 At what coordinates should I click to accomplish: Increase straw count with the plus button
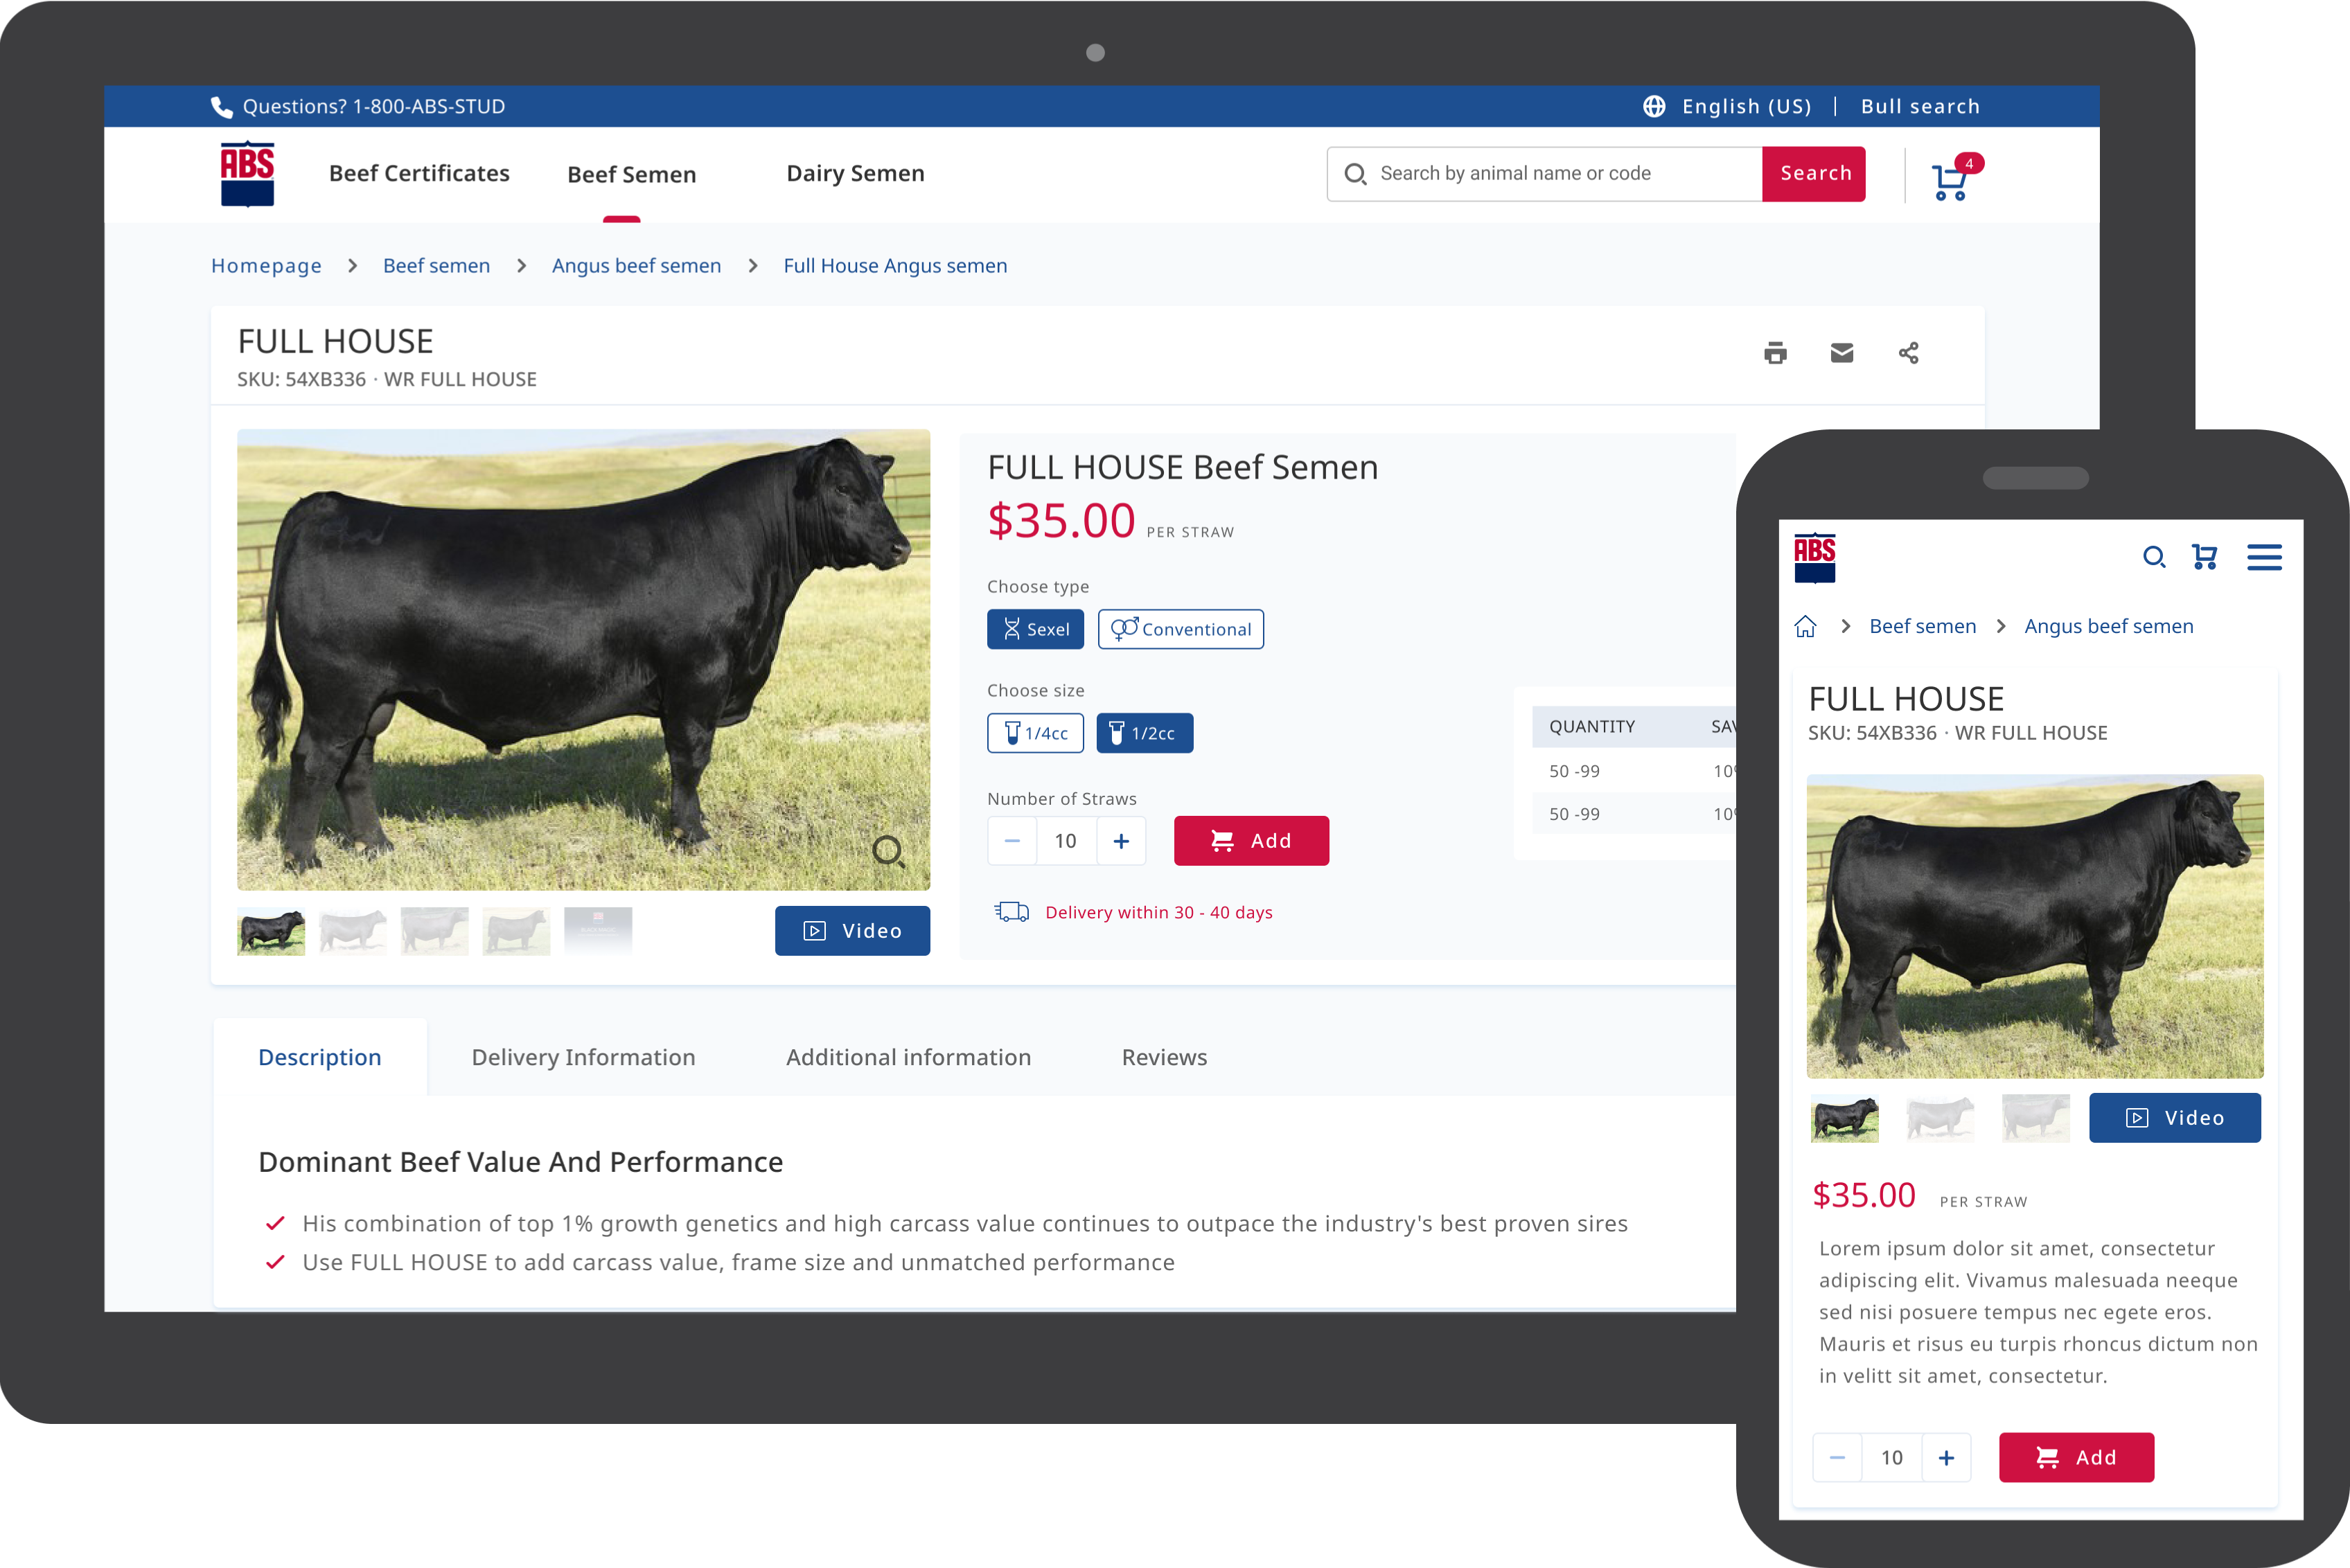[1122, 841]
